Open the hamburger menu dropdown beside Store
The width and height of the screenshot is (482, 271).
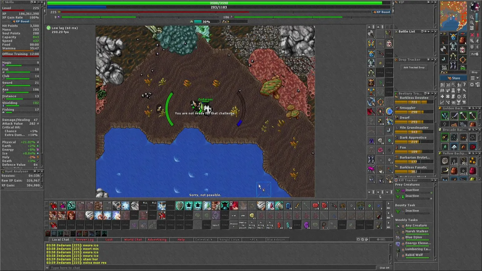474,78
